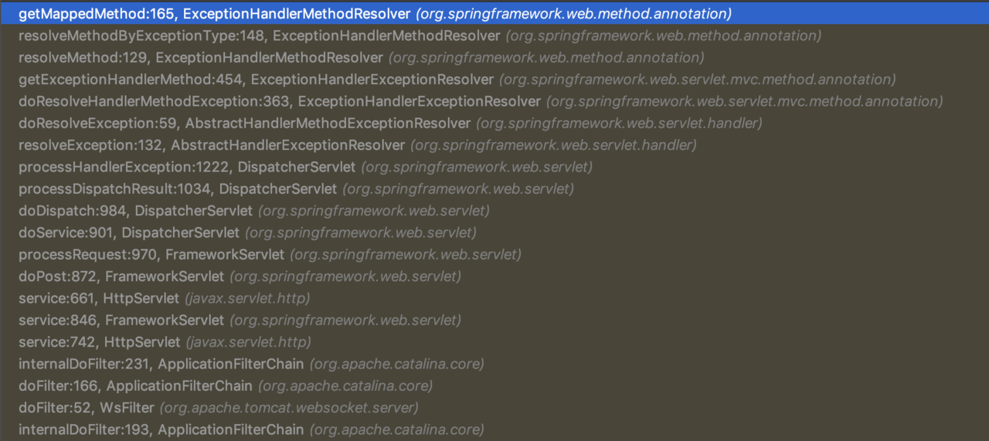Select resolveMethodByExceptionType:148 frame
The height and width of the screenshot is (441, 989).
click(494, 36)
